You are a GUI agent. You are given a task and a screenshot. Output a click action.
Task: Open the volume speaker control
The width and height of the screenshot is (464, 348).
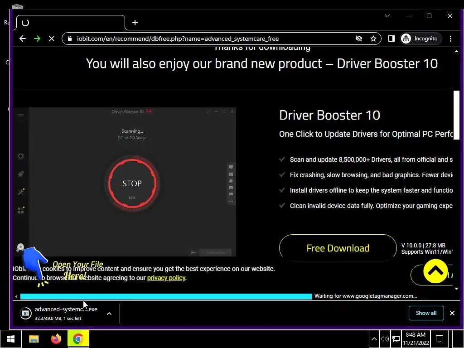[385, 339]
